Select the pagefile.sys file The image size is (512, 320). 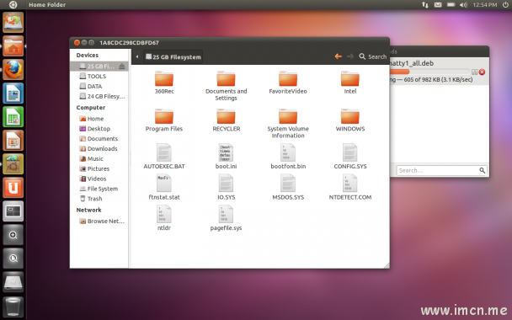[226, 218]
